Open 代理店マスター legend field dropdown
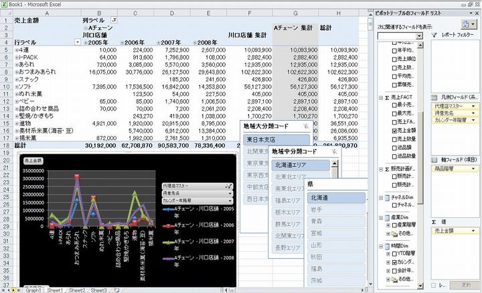482x293 pixels. (473, 106)
